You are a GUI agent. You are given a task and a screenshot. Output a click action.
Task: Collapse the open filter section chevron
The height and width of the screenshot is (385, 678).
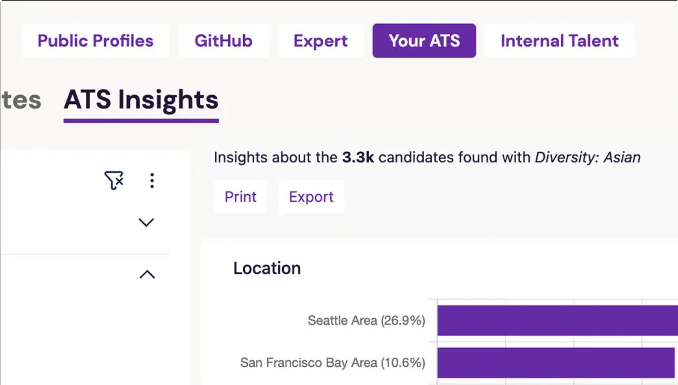click(x=147, y=274)
